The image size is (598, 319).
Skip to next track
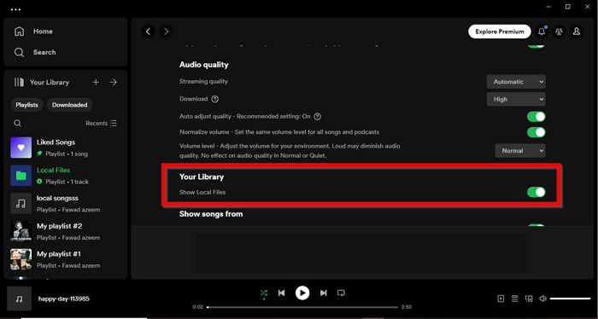click(324, 293)
